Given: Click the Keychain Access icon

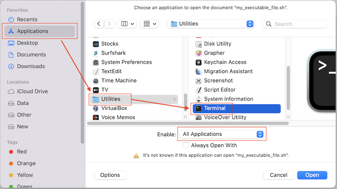Looking at the screenshot, I should [199, 62].
